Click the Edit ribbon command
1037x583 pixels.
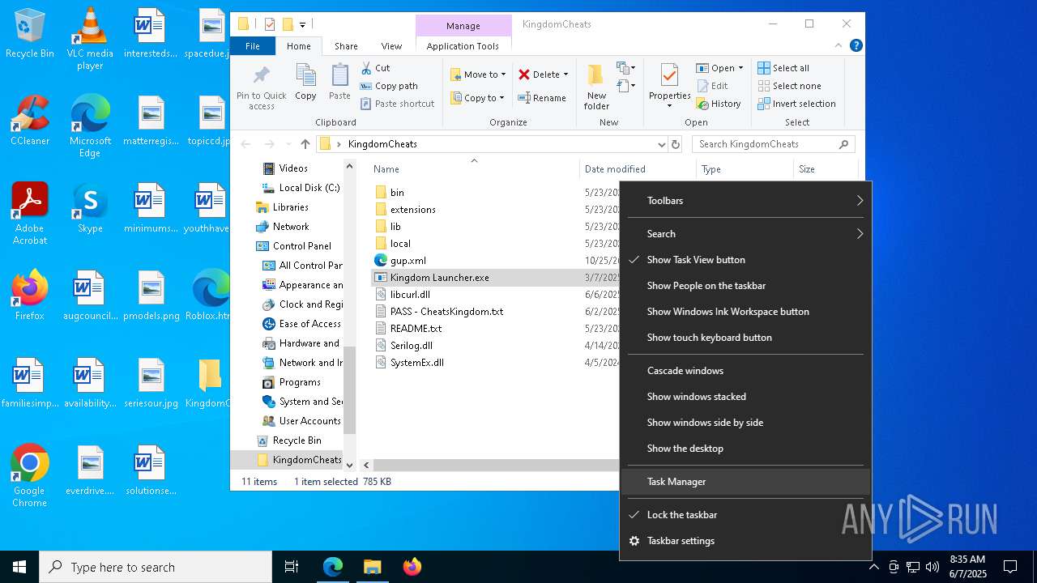pyautogui.click(x=712, y=86)
